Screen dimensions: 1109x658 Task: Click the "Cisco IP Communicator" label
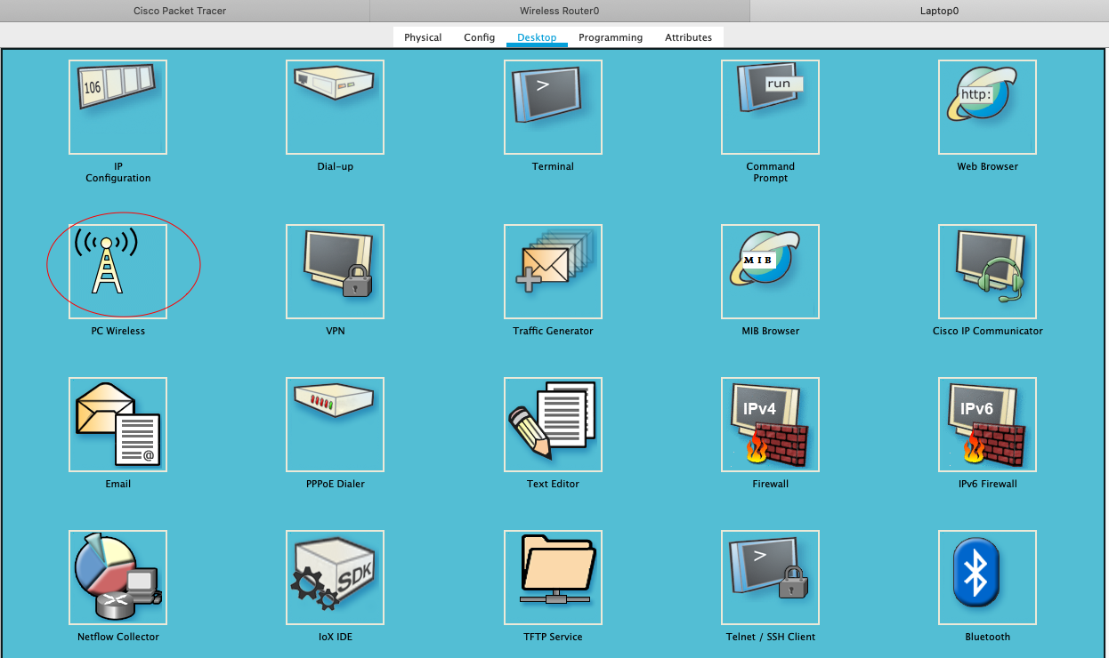click(x=987, y=331)
